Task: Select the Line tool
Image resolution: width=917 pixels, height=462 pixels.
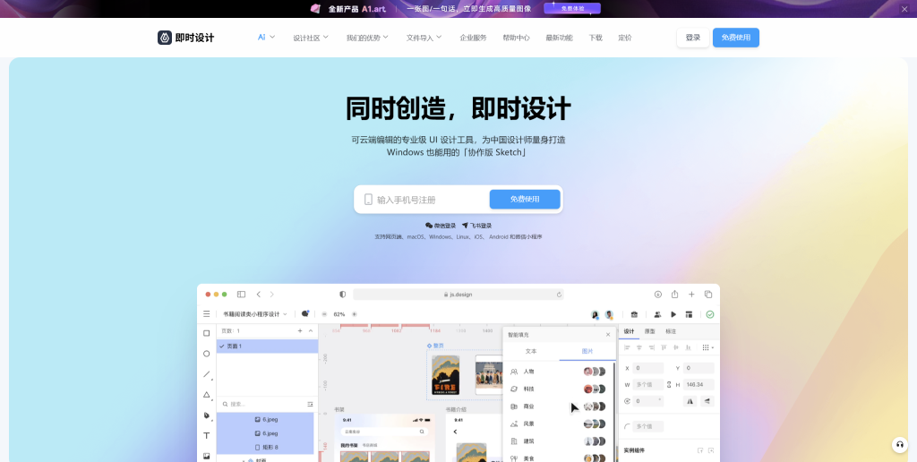Action: pos(207,374)
